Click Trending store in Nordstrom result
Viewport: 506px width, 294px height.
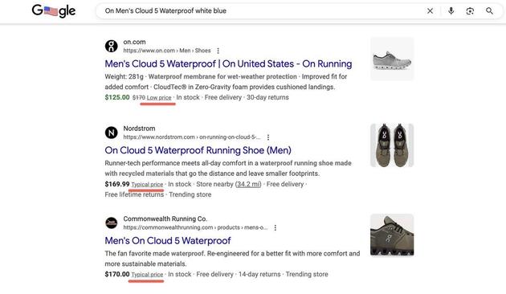190,194
